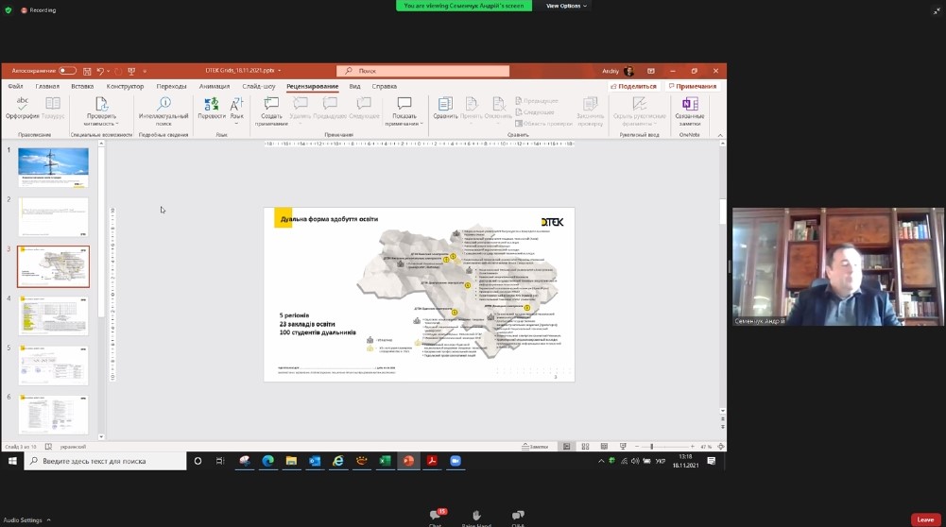946x527 pixels.
Task: Click the Translate (Перевести) icon
Action: [212, 106]
